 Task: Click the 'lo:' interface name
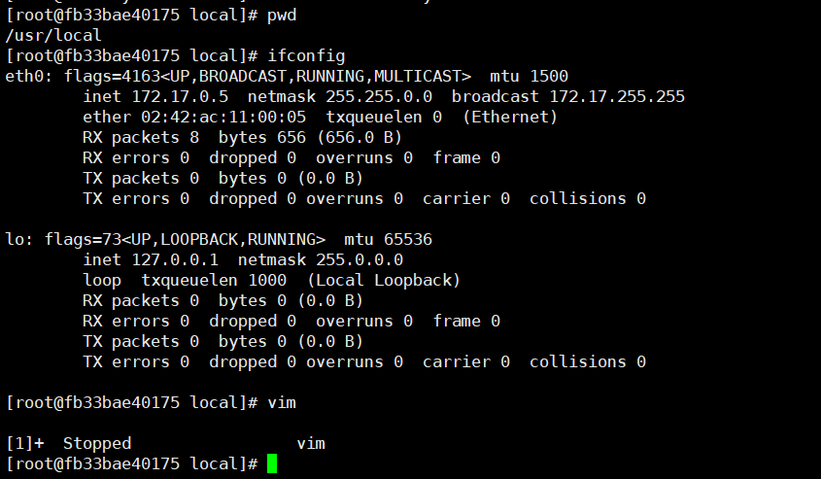[x=18, y=240]
